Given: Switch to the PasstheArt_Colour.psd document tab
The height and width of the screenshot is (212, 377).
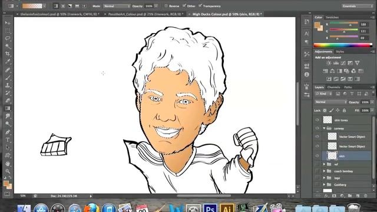Looking at the screenshot, I should 145,14.
